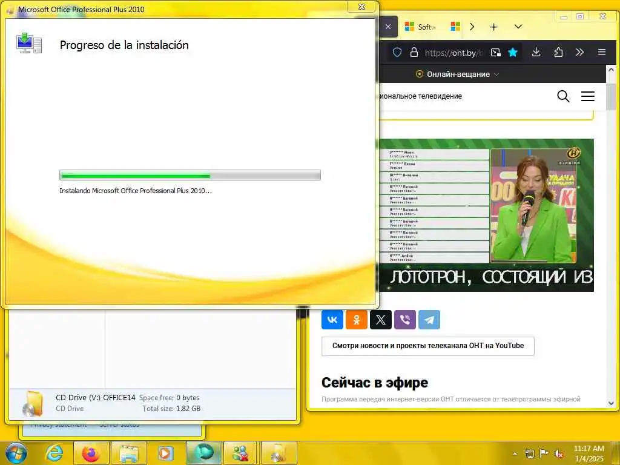Click Instalando Microsoft Office Professional Plus 2010 text

click(x=136, y=191)
